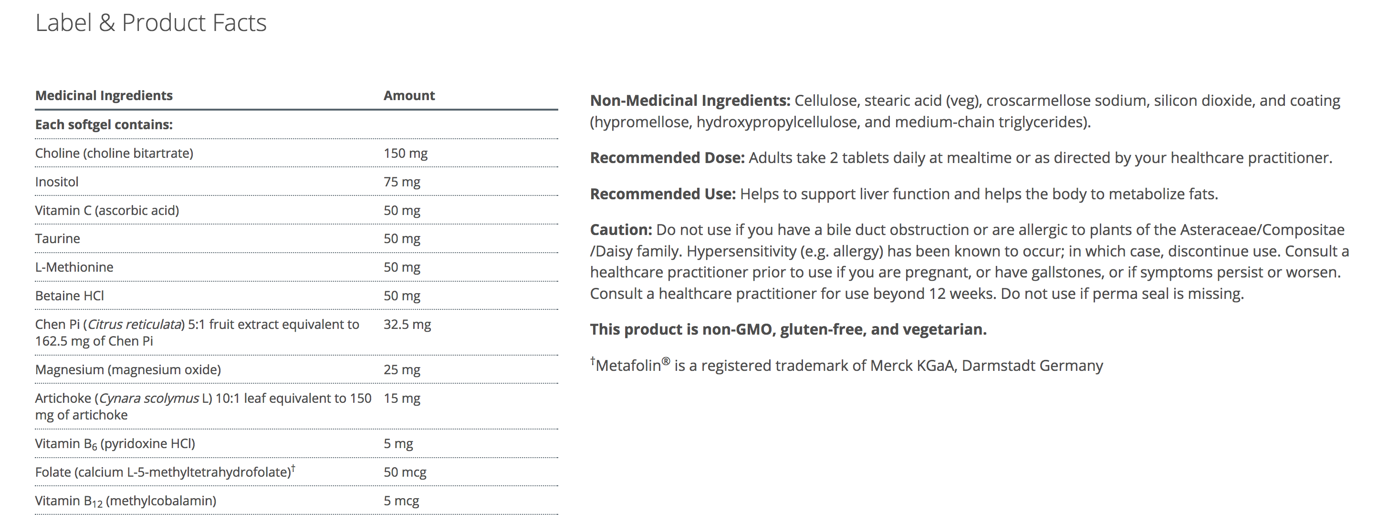
Task: Click the Recommended Dose bold label
Action: pos(668,157)
